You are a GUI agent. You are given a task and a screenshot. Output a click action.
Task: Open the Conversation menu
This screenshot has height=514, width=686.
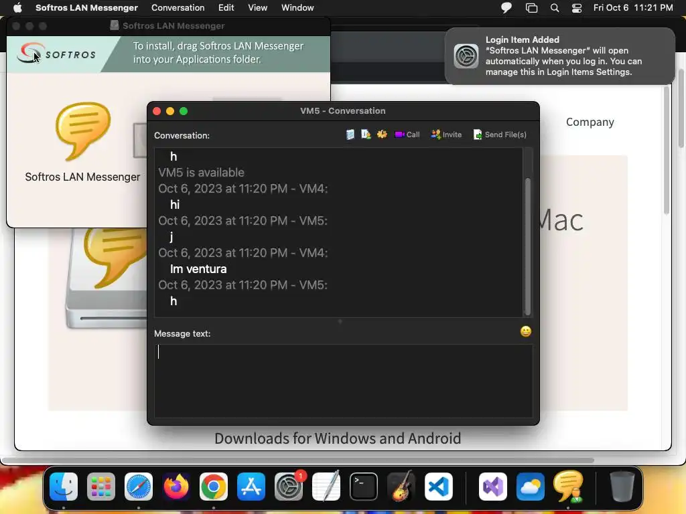click(x=178, y=7)
